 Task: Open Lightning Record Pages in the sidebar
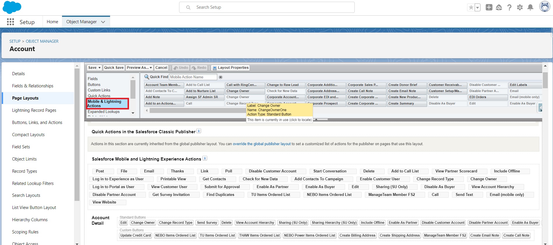(34, 110)
